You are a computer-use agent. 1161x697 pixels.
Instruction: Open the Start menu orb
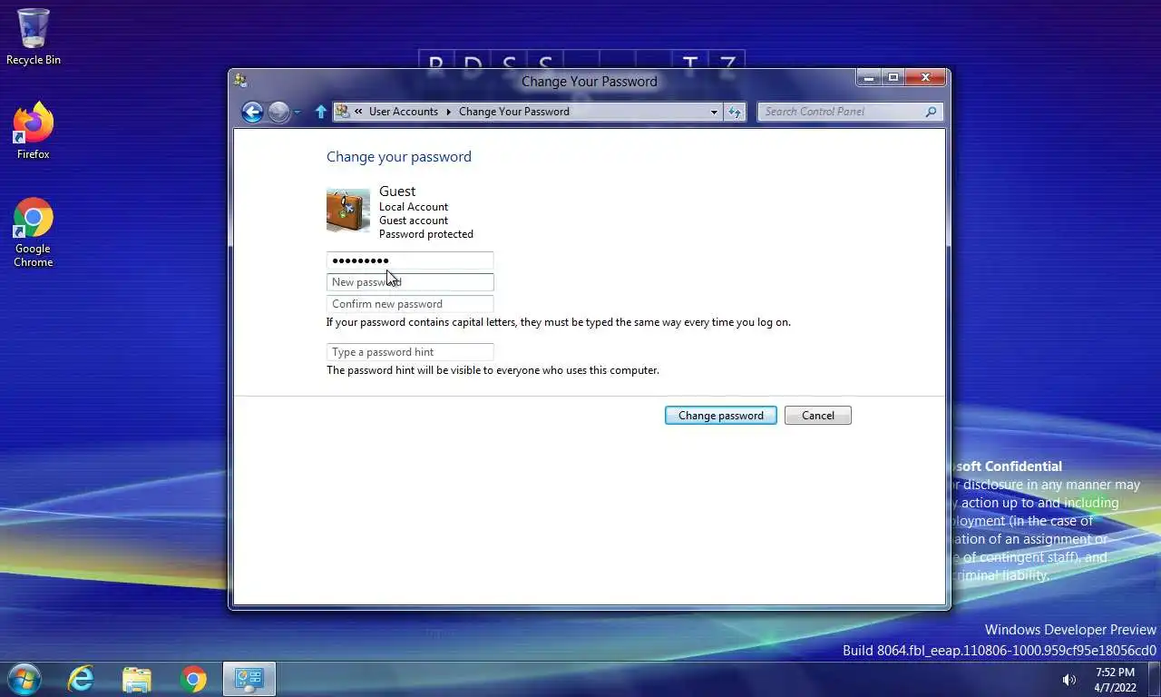click(x=24, y=678)
